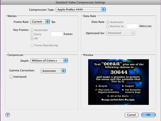
Task: Dismiss the dialog with Cancel
Action: click(131, 115)
